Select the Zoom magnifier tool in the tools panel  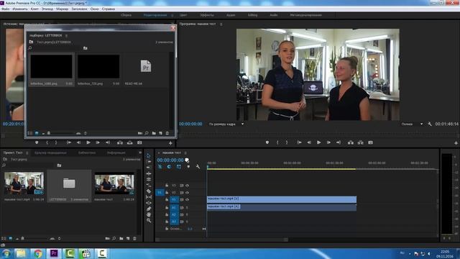149,220
